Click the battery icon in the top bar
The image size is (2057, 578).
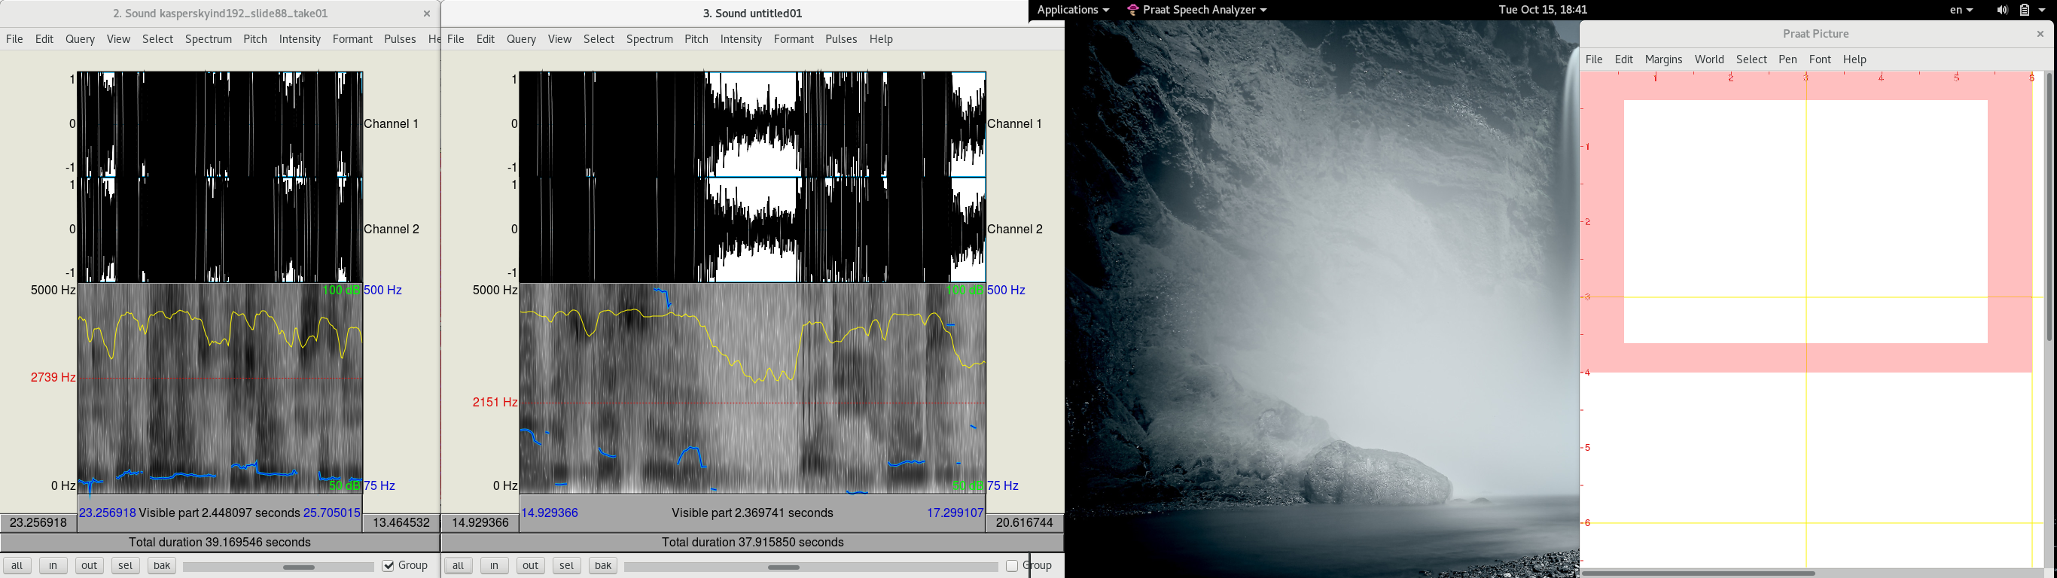tap(2025, 11)
